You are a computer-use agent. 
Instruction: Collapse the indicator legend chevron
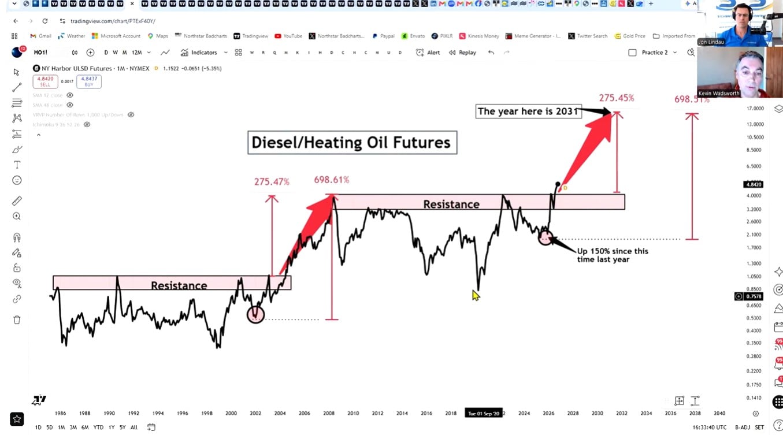(x=38, y=135)
